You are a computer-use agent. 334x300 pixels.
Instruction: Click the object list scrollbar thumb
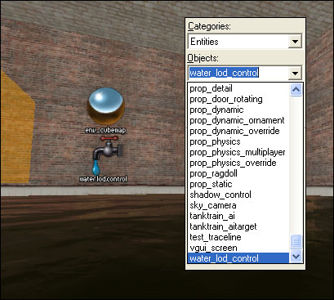coord(296,241)
